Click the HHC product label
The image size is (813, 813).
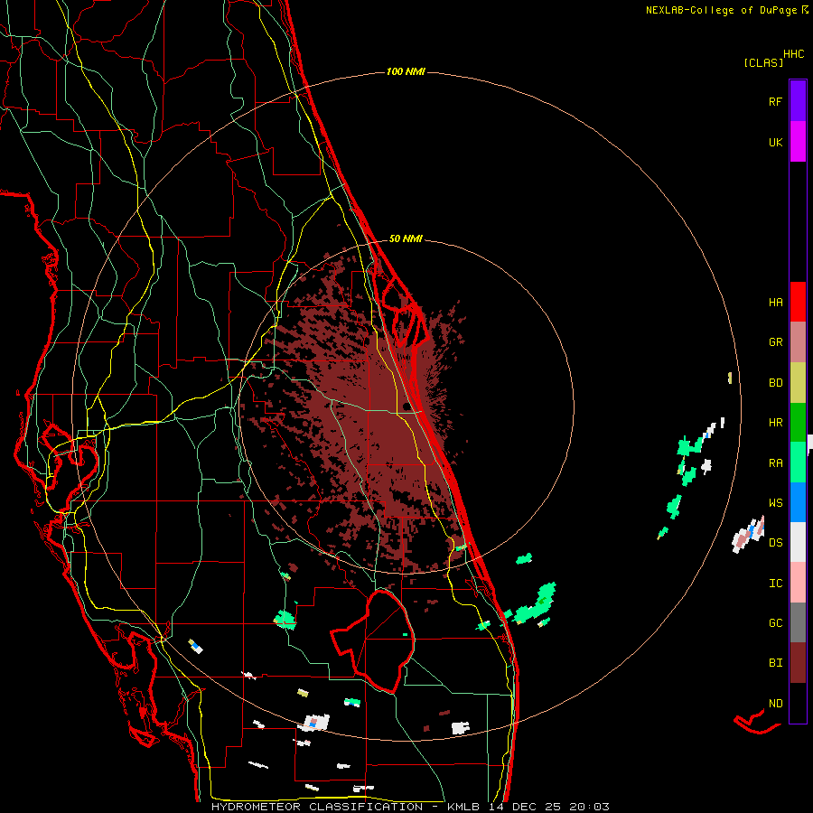794,54
